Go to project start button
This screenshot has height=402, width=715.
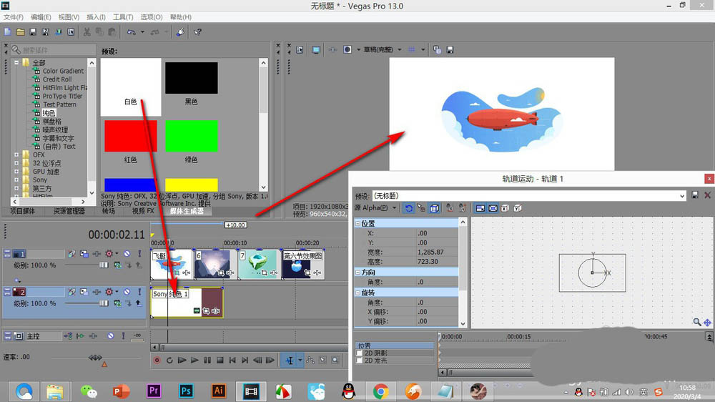pyautogui.click(x=232, y=360)
